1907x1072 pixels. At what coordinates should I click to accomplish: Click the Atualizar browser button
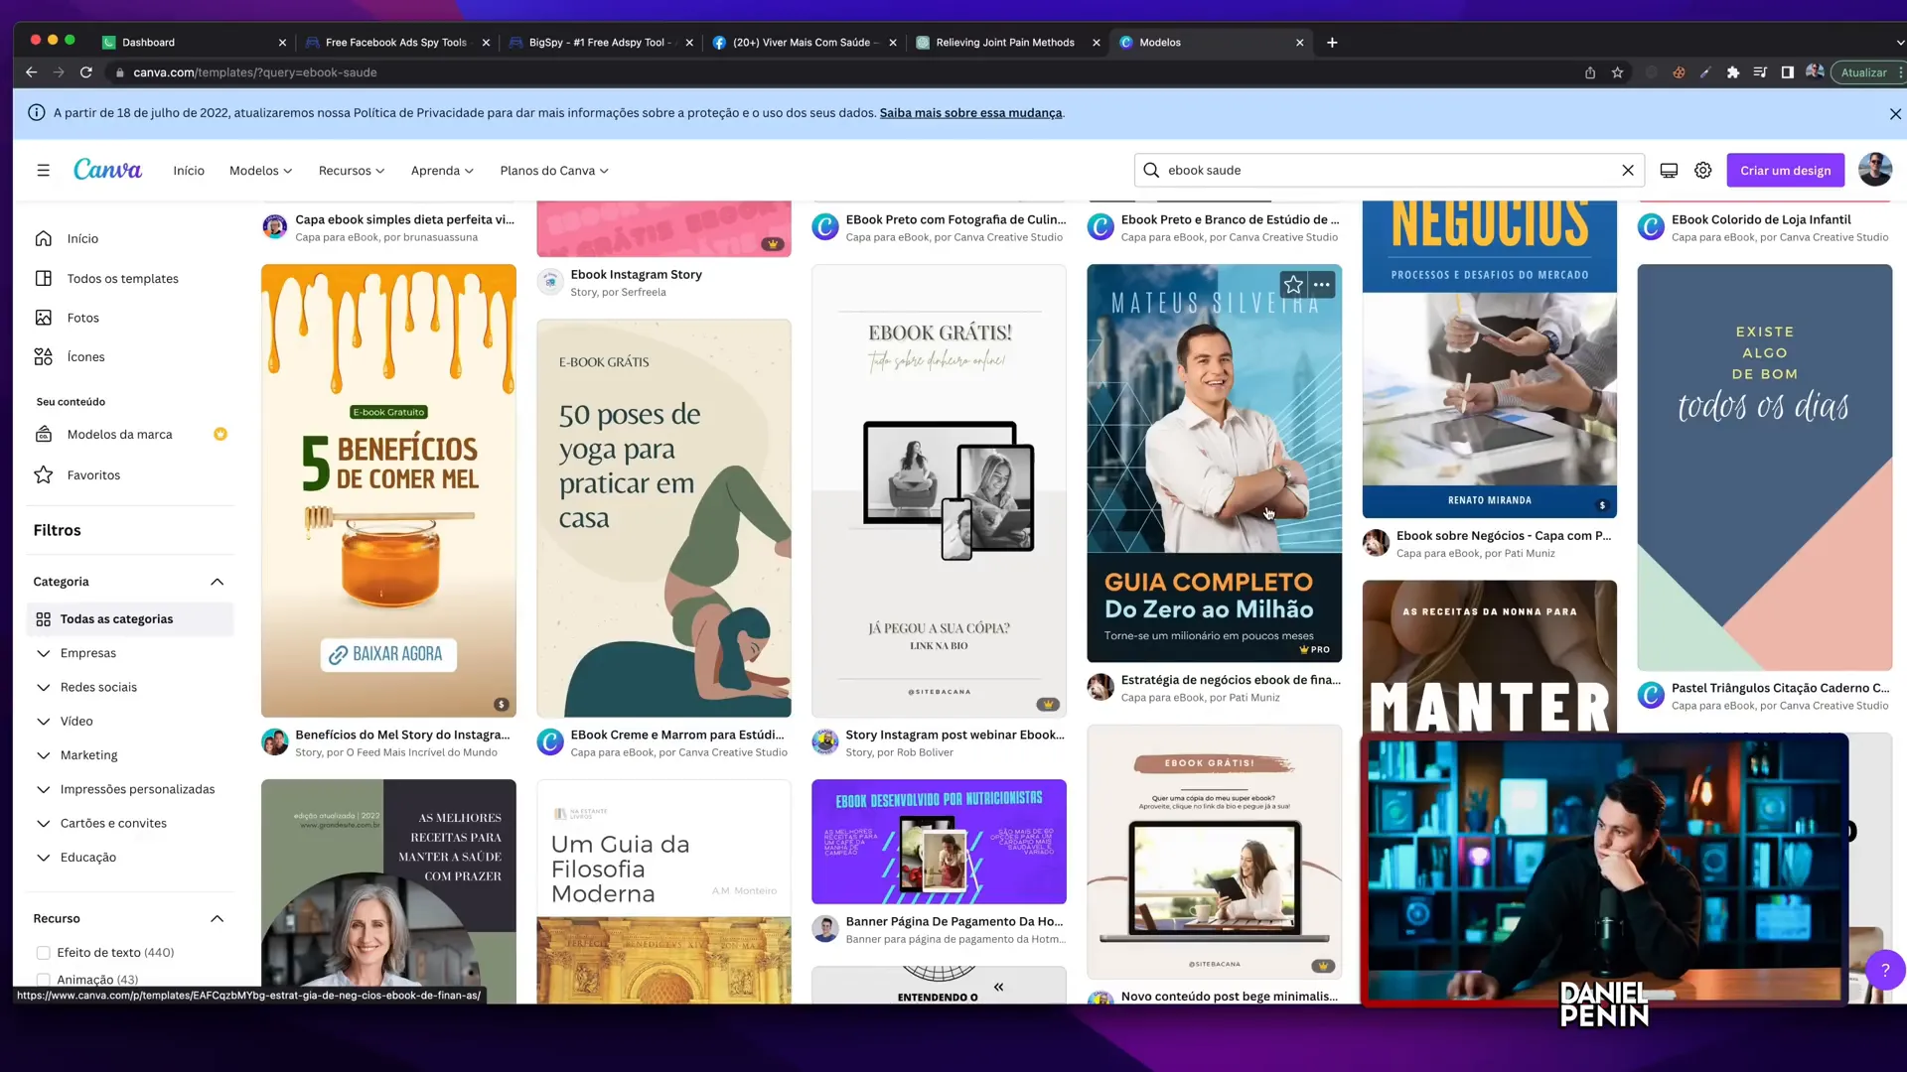(x=1863, y=72)
